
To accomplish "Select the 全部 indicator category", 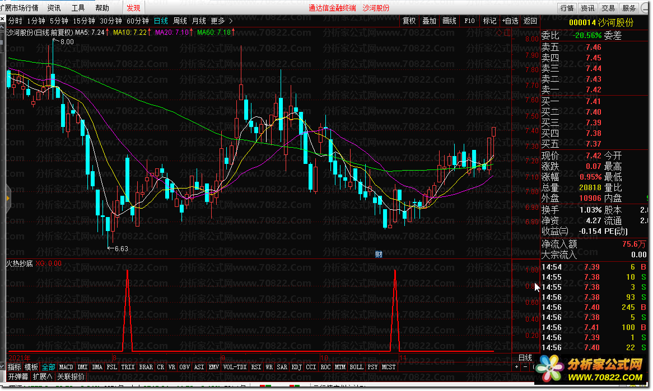I will [x=48, y=367].
